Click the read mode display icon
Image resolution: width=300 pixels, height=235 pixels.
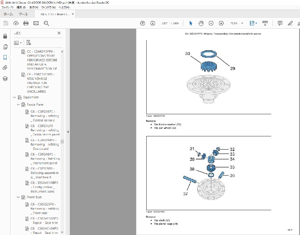point(265,23)
